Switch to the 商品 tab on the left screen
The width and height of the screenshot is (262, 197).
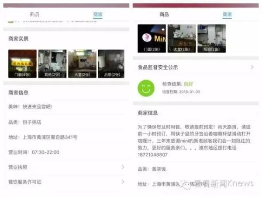click(x=34, y=14)
